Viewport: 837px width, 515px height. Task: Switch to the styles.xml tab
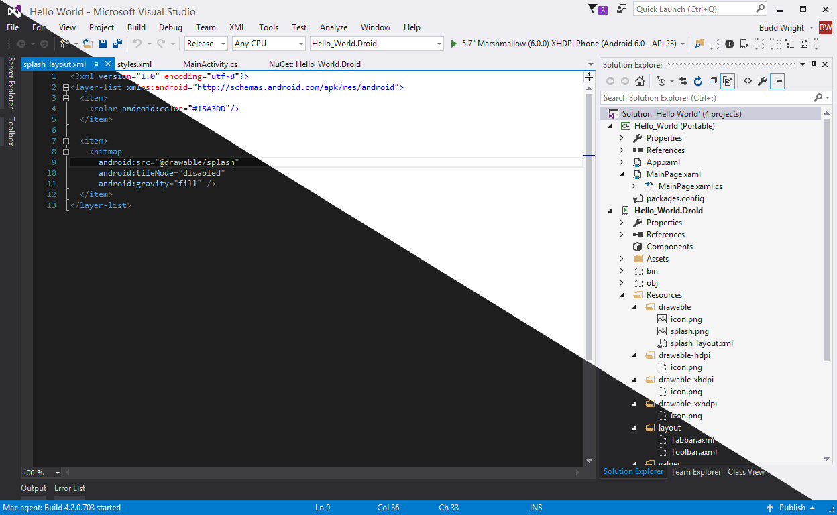134,64
